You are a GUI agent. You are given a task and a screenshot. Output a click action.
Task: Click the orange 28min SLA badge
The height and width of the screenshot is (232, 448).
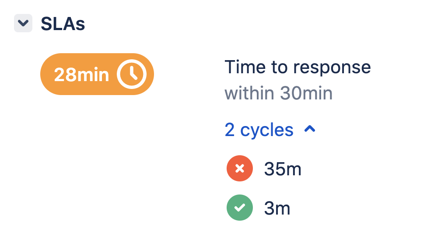[97, 74]
